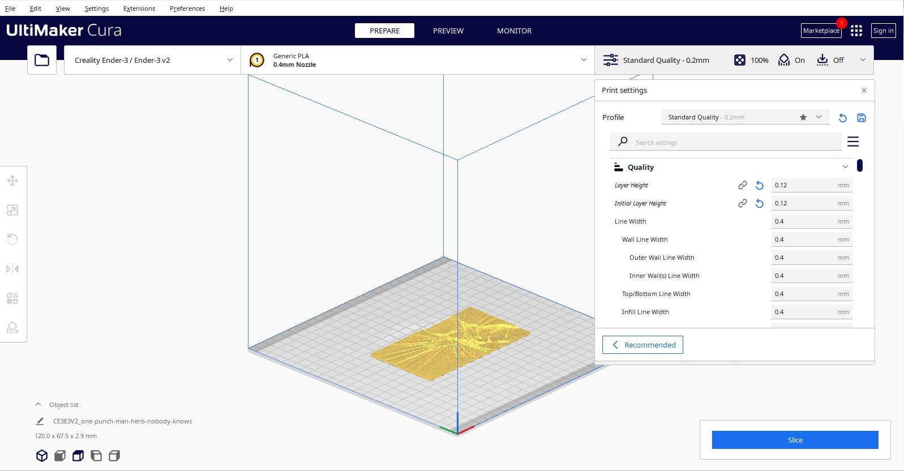The image size is (904, 471).
Task: Reset profile changes with discard arrow
Action: click(843, 118)
